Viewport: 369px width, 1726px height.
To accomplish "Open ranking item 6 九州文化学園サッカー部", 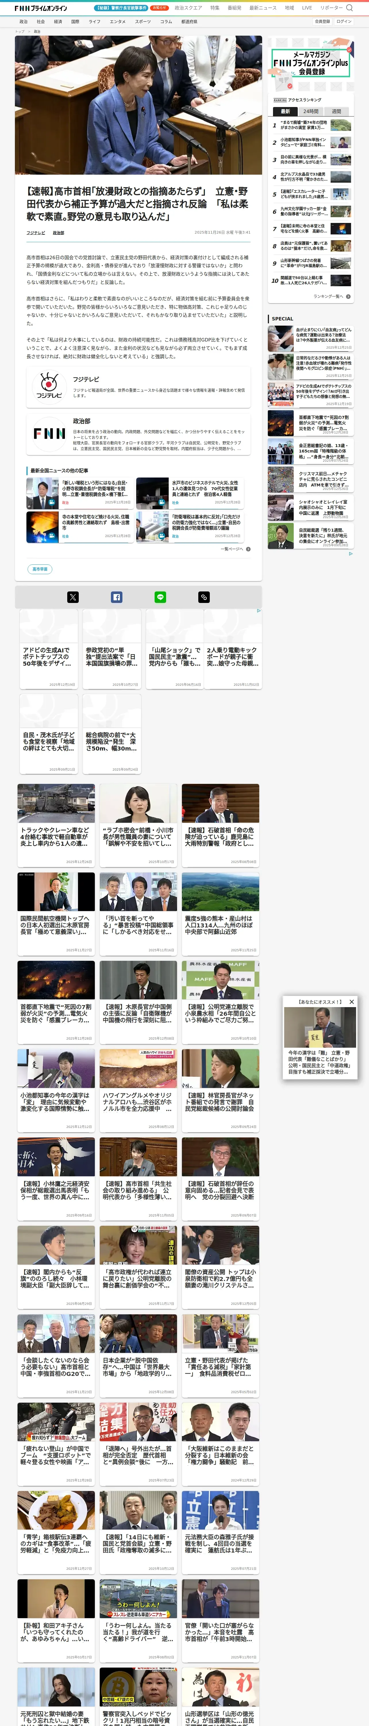I will [x=311, y=212].
